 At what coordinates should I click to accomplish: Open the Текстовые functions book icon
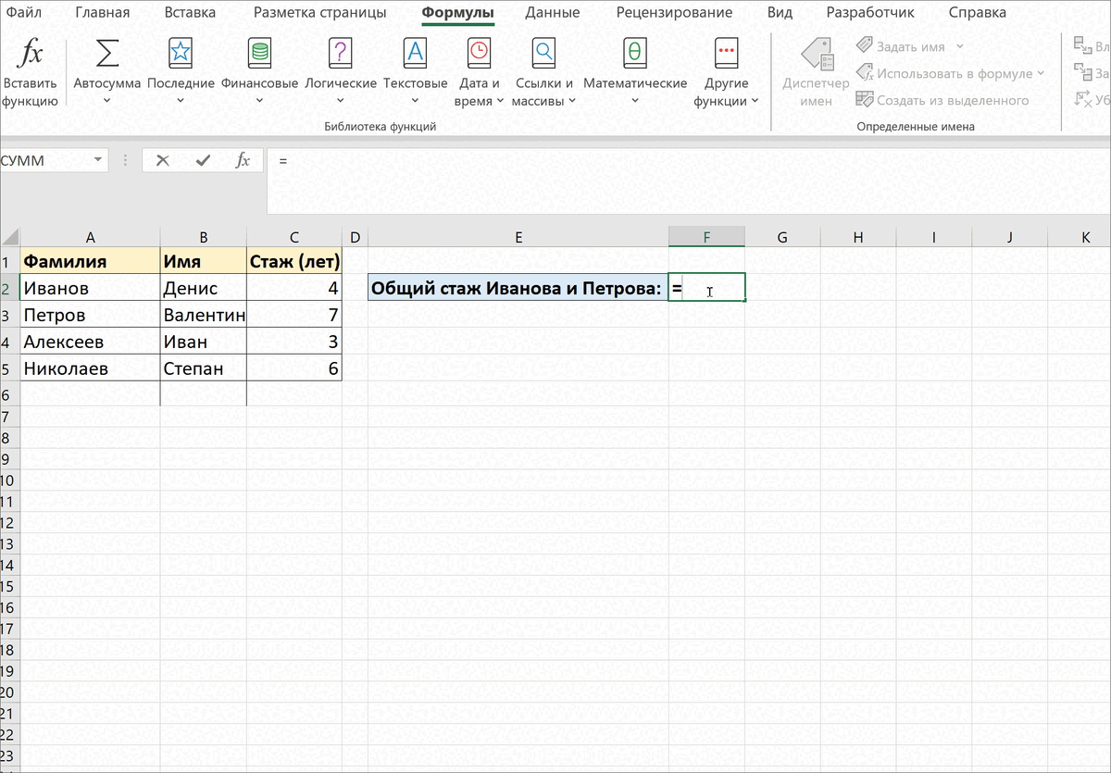pos(416,54)
